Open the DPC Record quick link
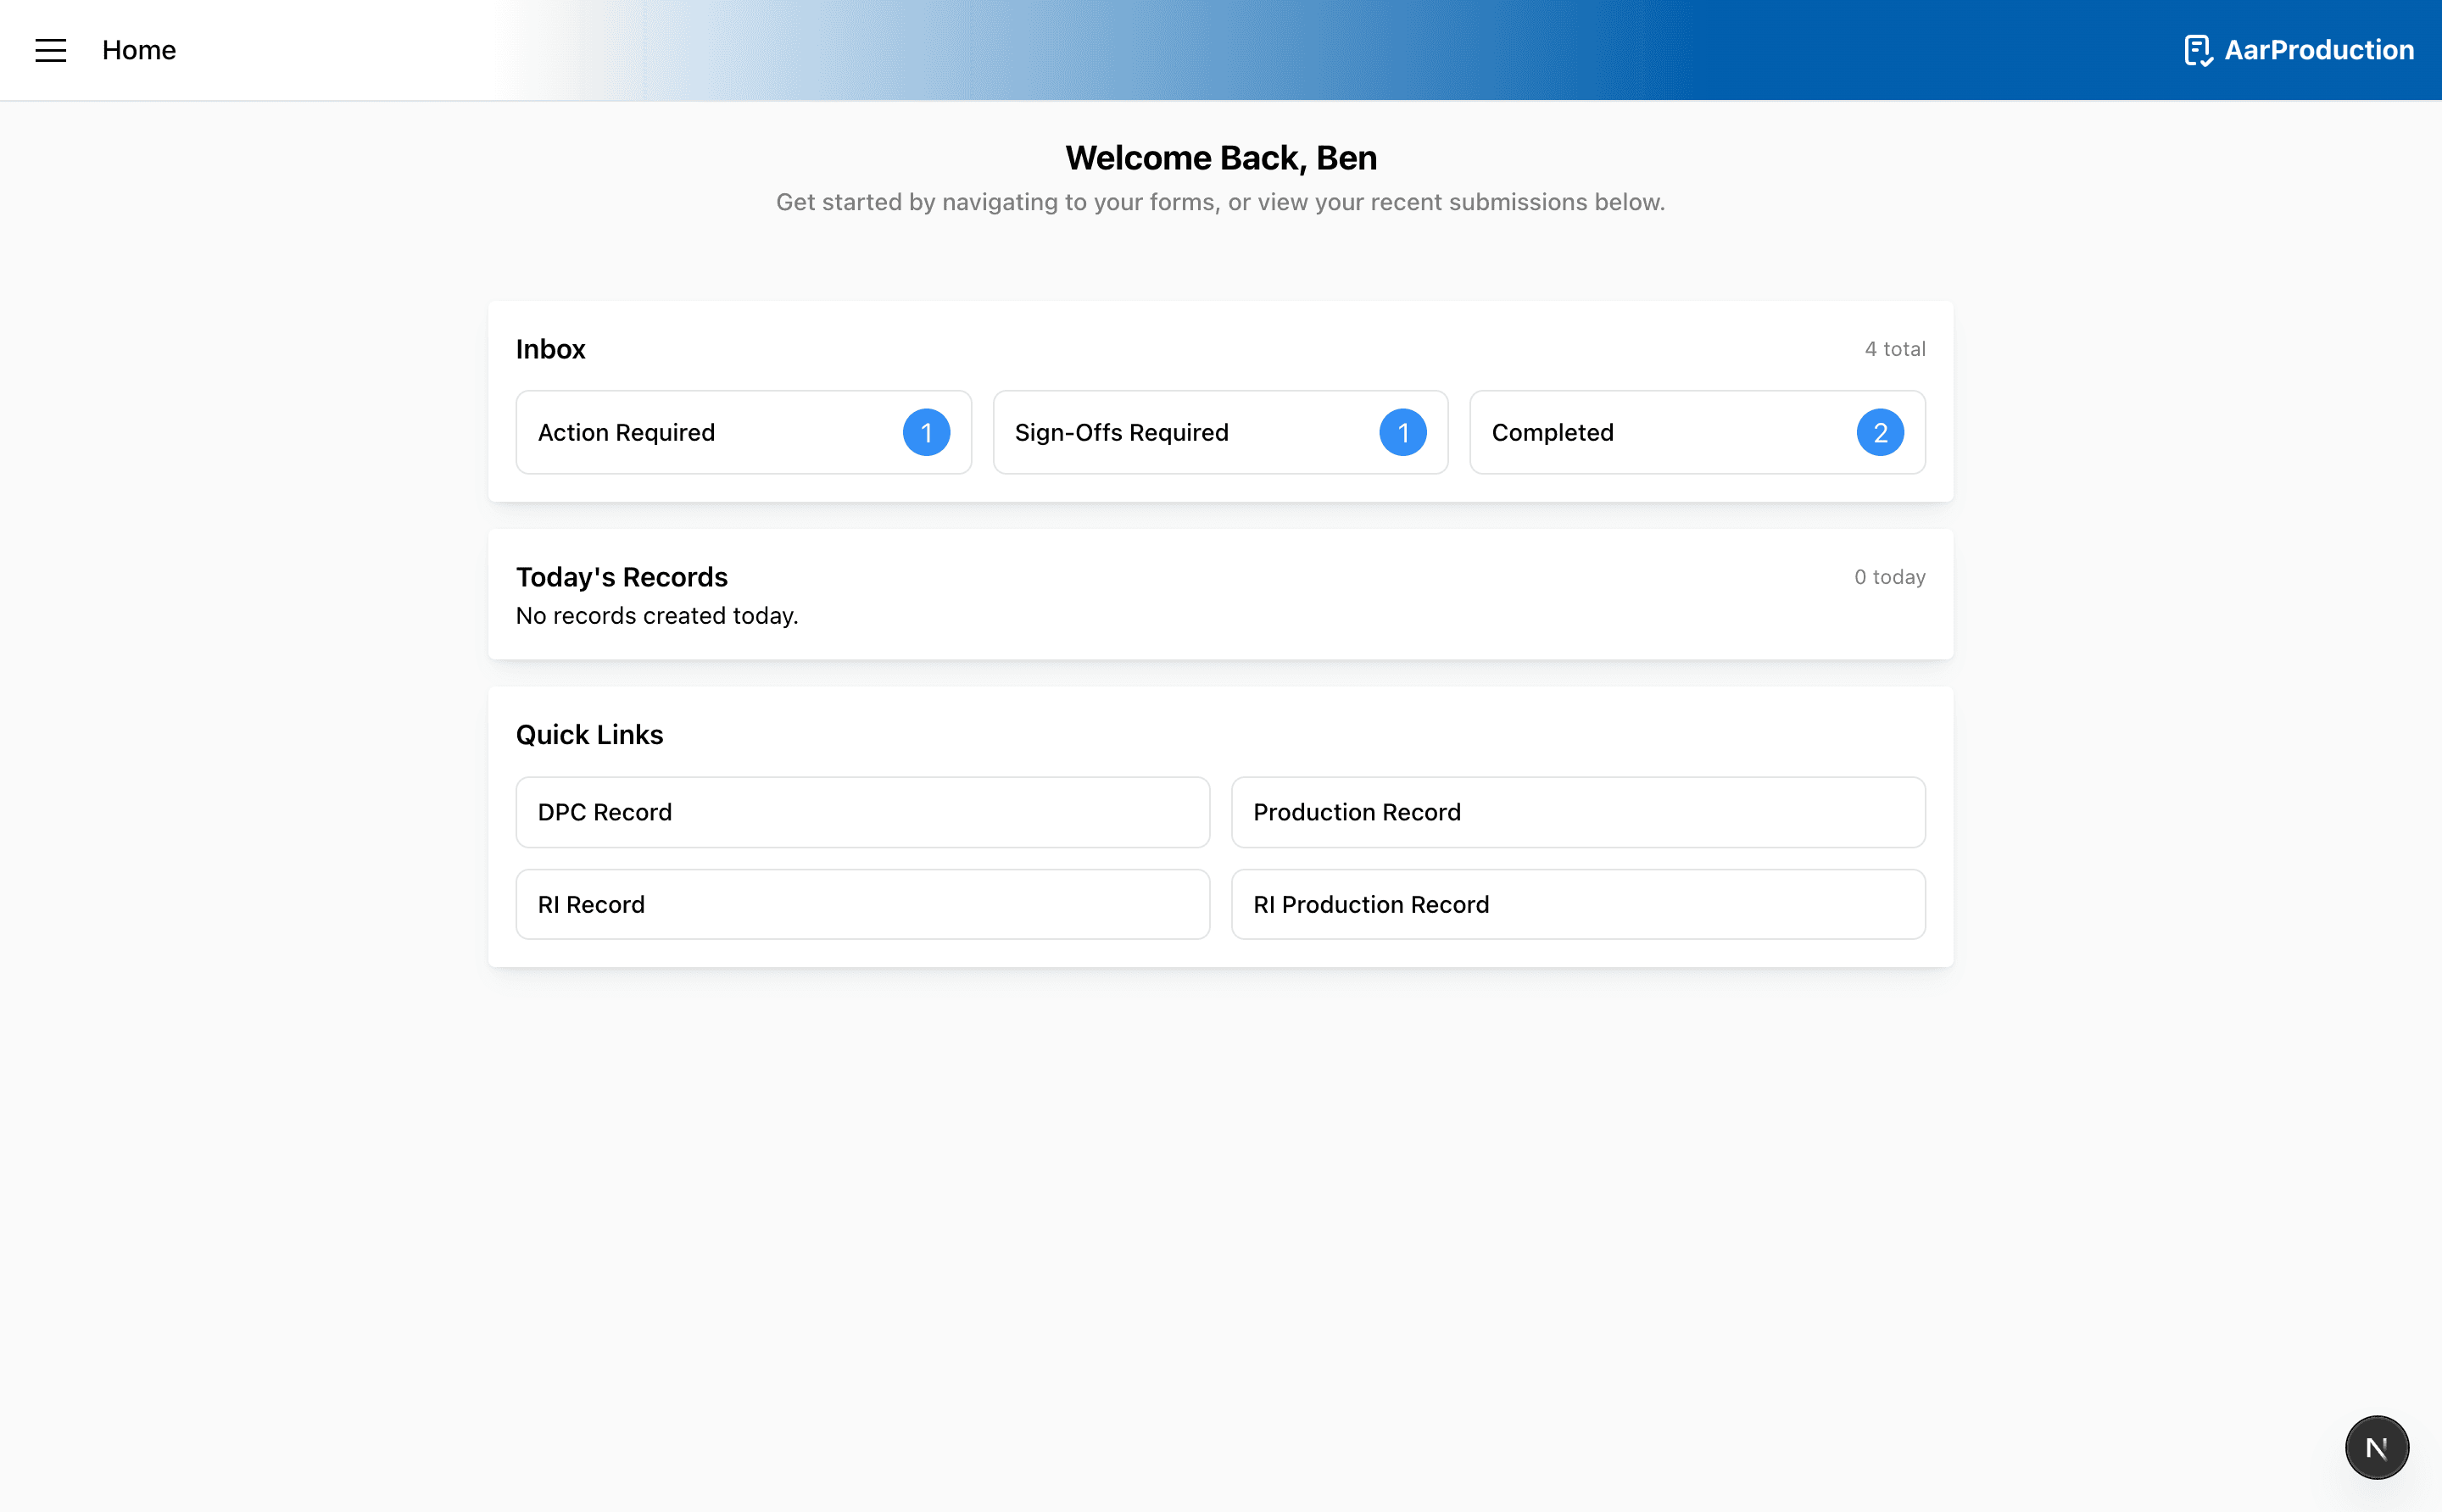Screen dimensions: 2442x1512 [862, 812]
